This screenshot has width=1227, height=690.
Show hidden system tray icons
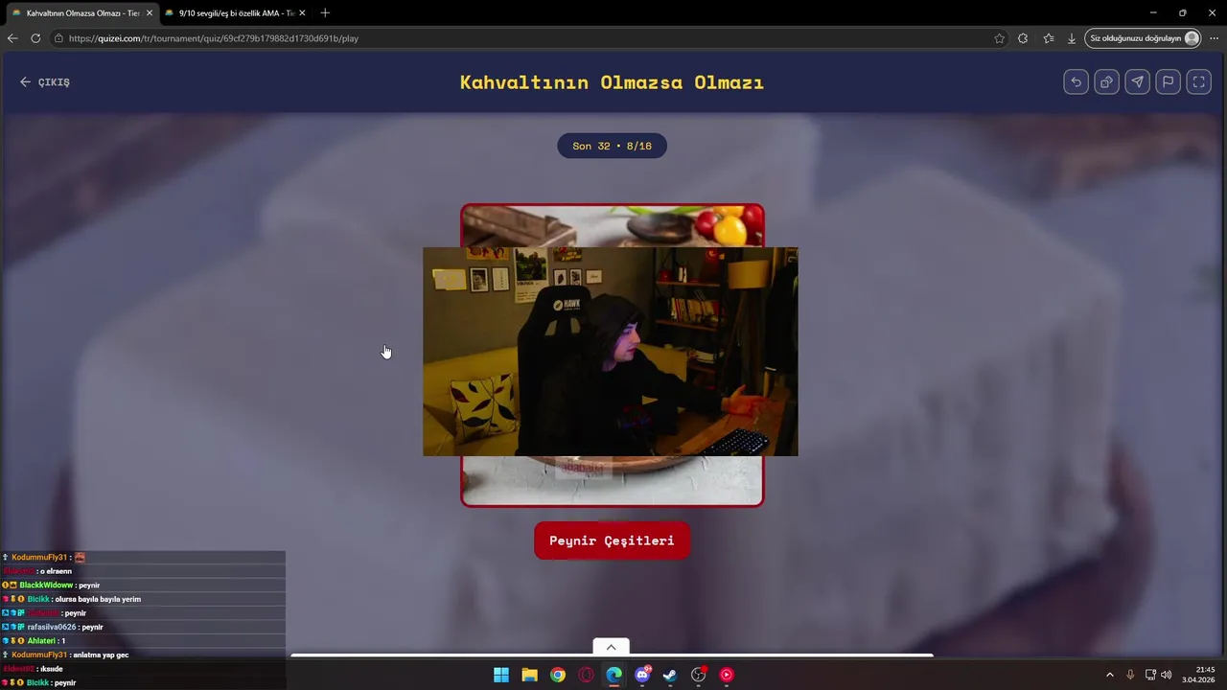coord(1109,675)
